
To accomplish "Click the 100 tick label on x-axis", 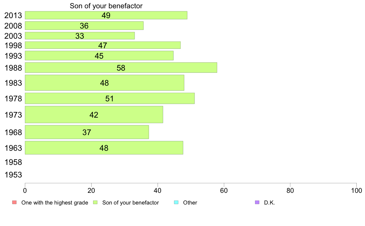I will [x=356, y=191].
